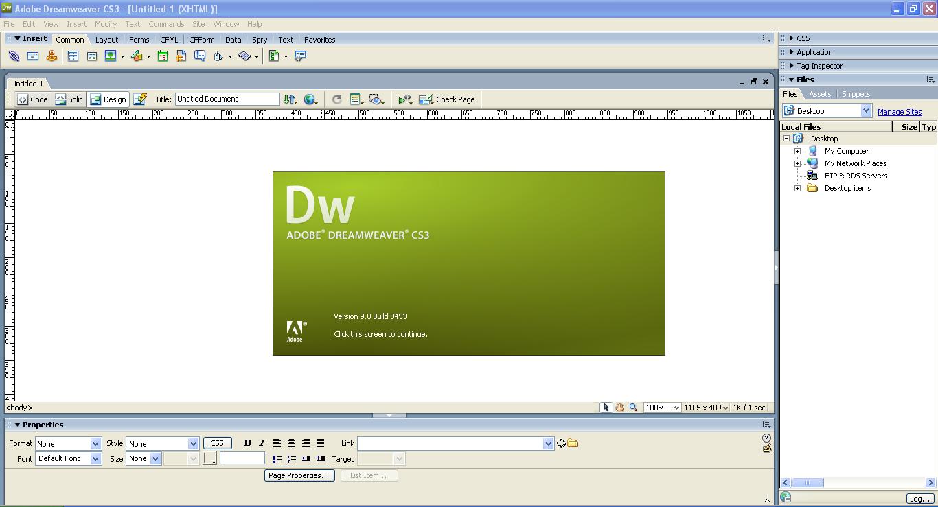Open the Visual Aids eye icon

(376, 99)
